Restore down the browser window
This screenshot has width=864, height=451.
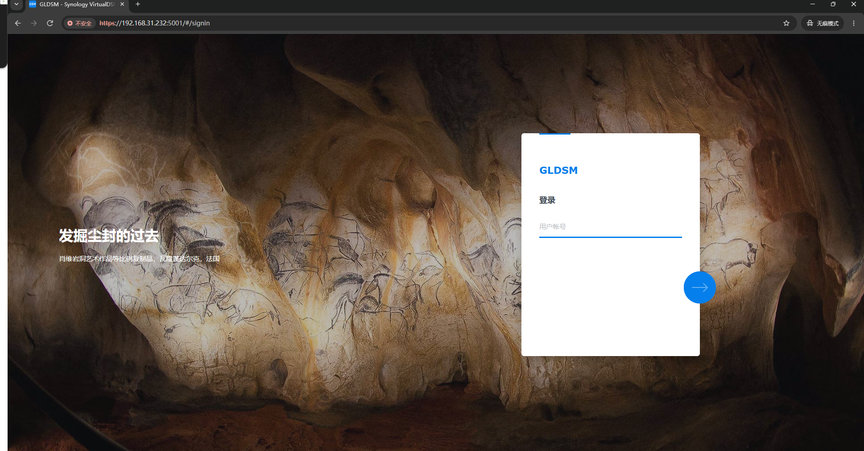pyautogui.click(x=833, y=4)
